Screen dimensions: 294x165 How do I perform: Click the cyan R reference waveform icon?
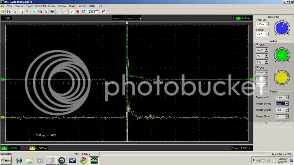tap(34, 11)
